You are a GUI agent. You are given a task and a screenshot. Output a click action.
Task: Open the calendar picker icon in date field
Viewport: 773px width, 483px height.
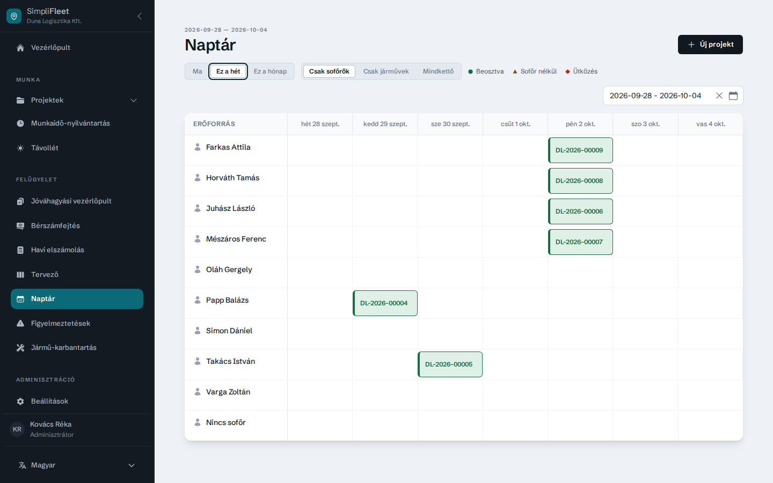click(733, 96)
